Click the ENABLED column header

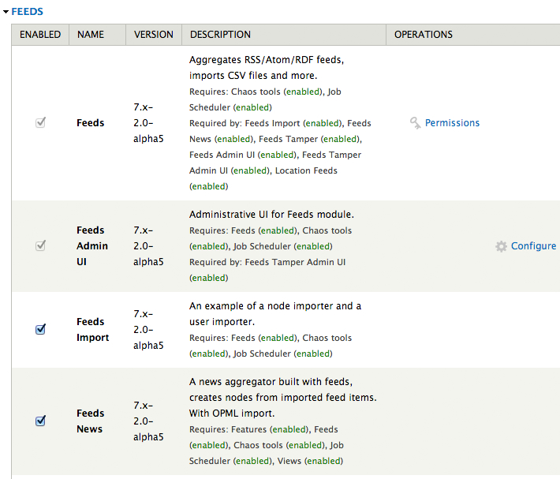click(x=40, y=35)
